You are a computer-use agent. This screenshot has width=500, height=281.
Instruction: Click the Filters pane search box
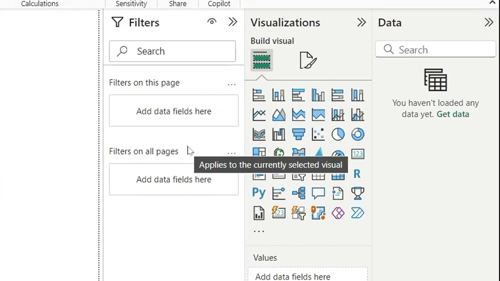click(172, 51)
